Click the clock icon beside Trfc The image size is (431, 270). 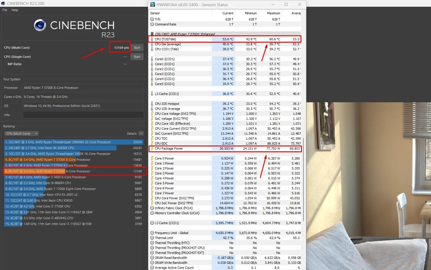tap(152, 19)
